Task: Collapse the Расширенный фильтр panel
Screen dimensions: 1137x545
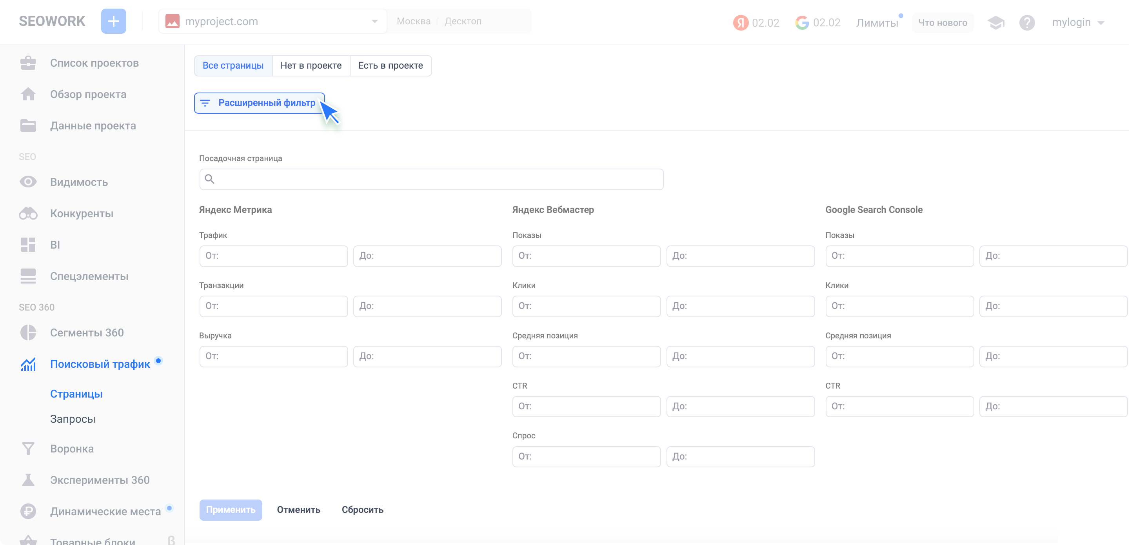Action: tap(260, 103)
